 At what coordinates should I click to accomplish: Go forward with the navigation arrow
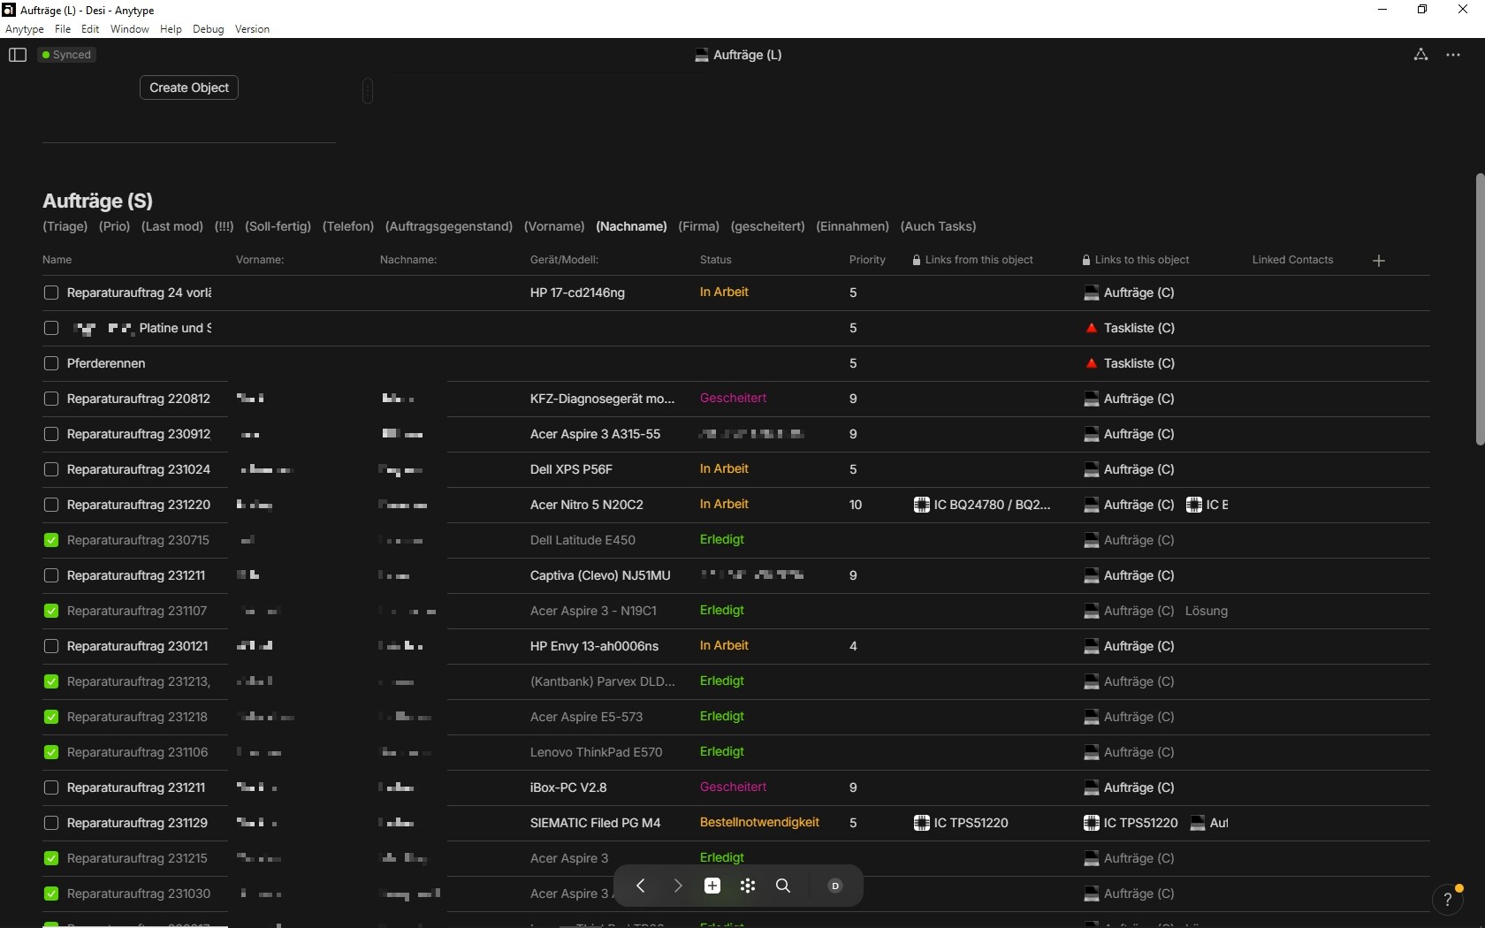coord(678,886)
